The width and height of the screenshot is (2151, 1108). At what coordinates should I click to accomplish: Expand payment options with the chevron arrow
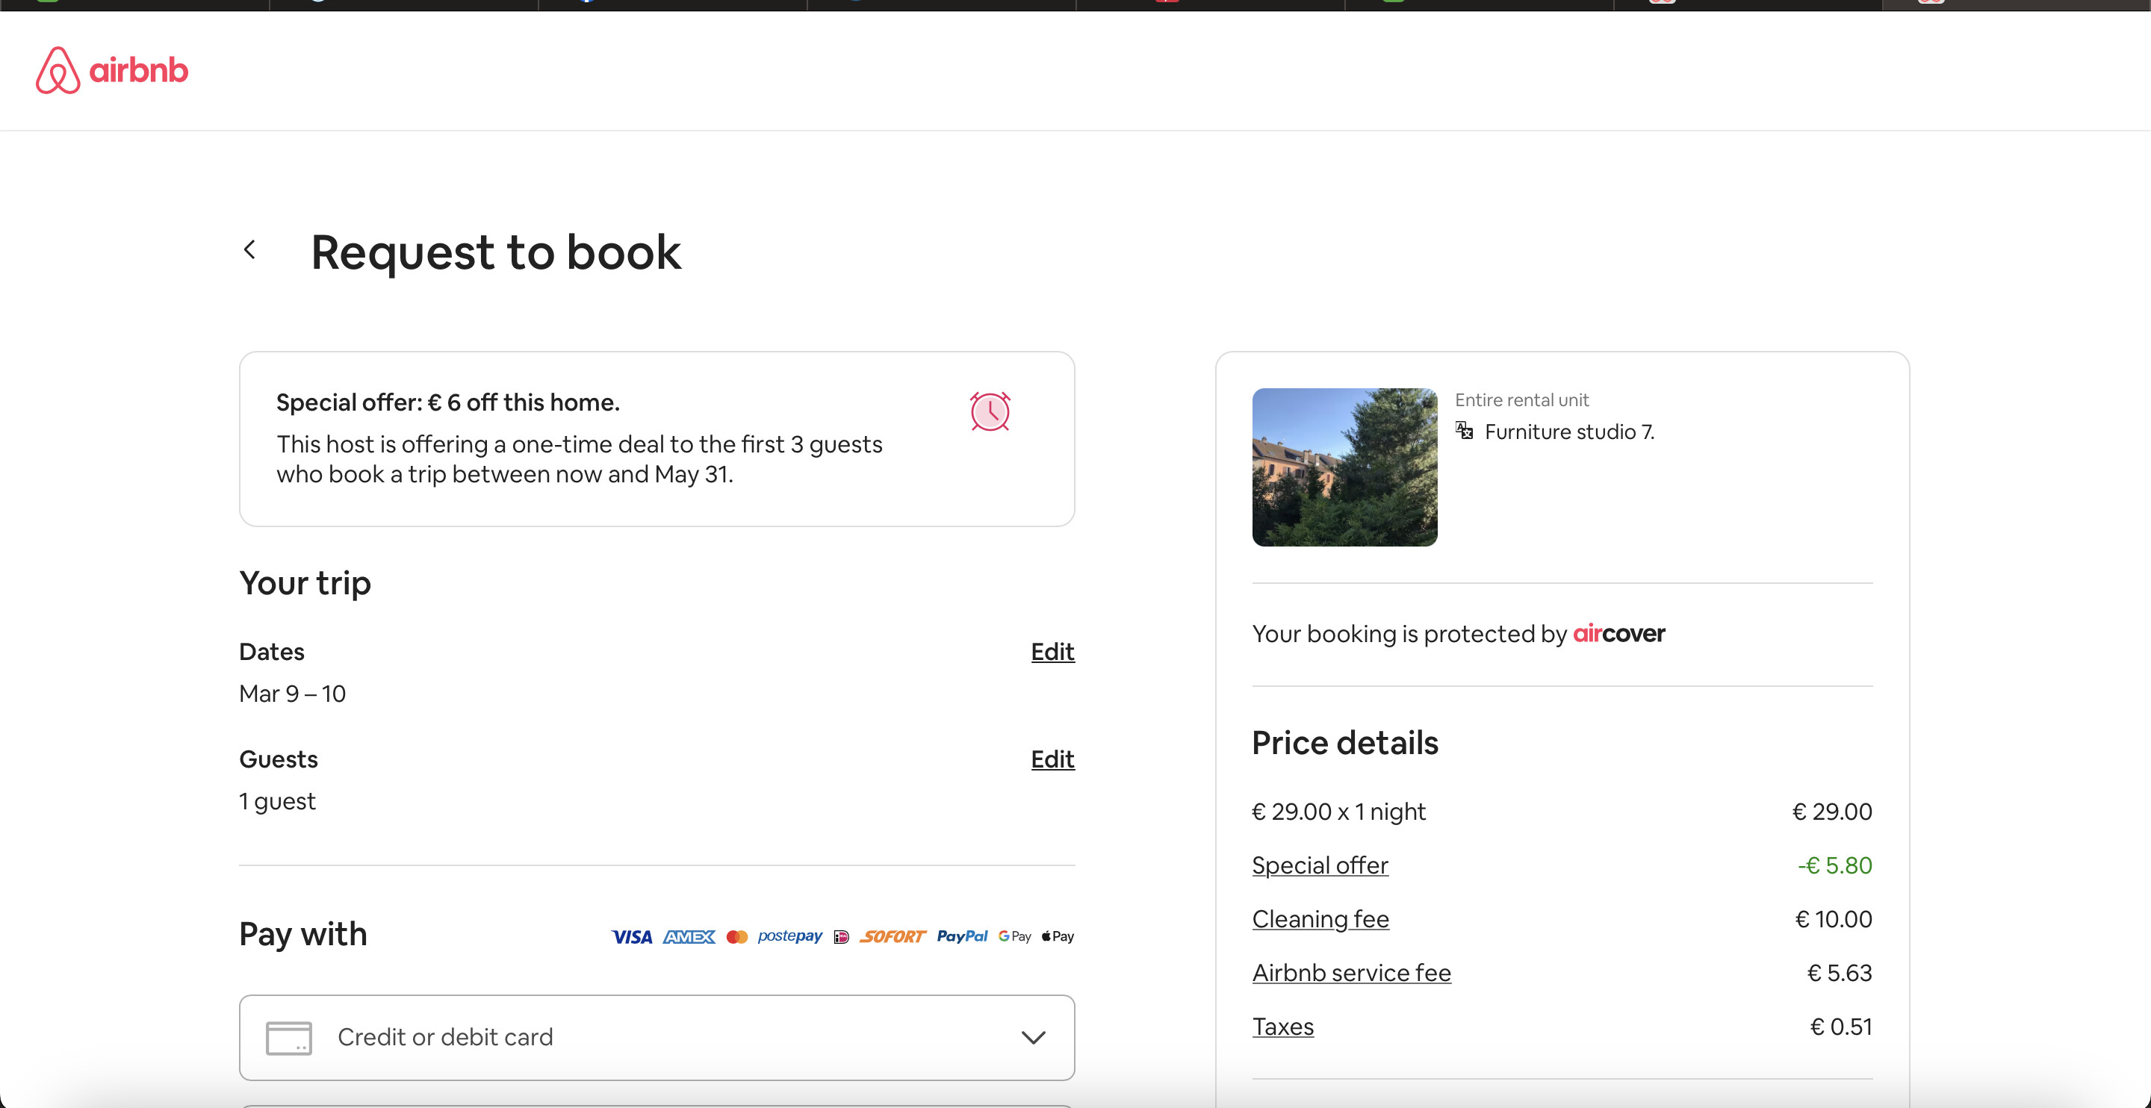pyautogui.click(x=1033, y=1038)
